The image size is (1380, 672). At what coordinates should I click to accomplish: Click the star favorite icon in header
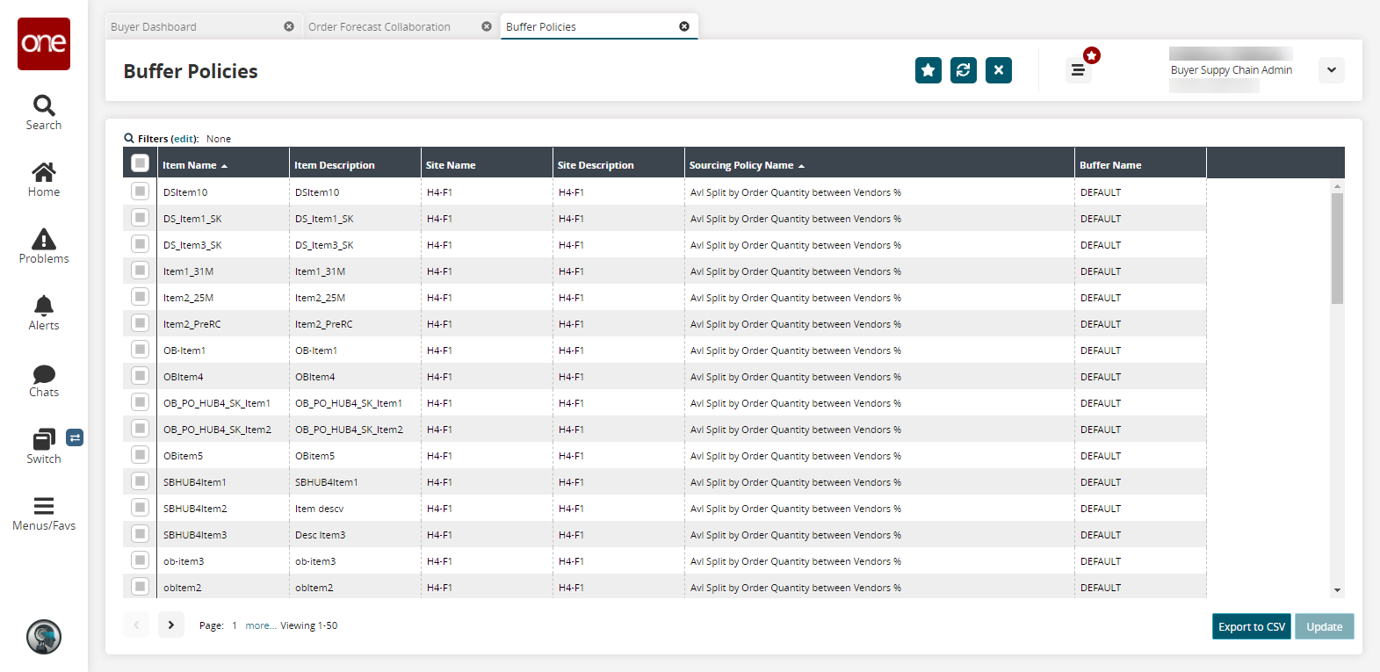click(x=928, y=70)
